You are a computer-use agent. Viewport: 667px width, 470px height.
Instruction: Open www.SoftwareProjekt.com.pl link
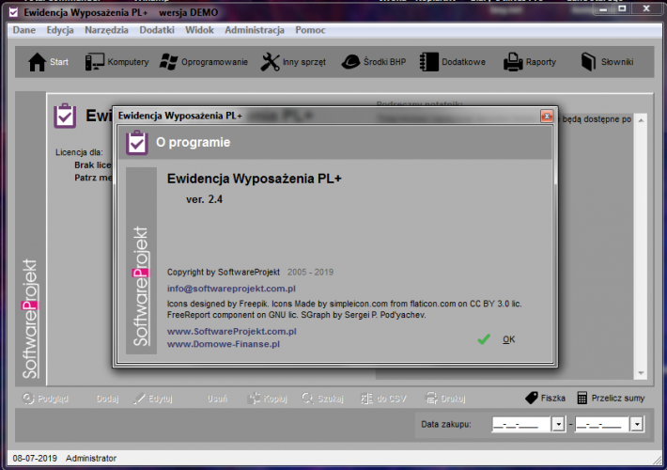232,331
